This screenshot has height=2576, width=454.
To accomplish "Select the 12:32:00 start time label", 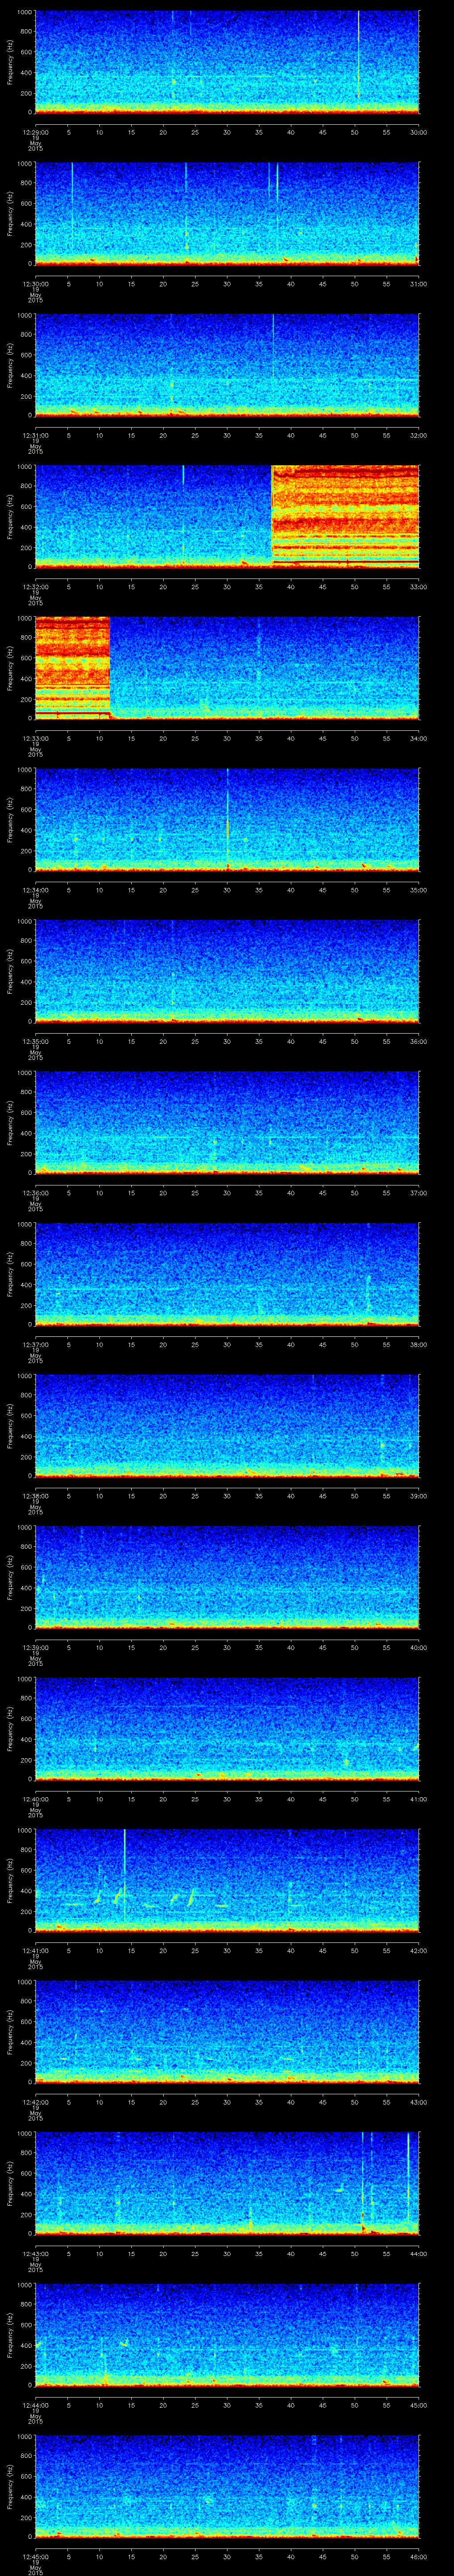I will pyautogui.click(x=35, y=587).
